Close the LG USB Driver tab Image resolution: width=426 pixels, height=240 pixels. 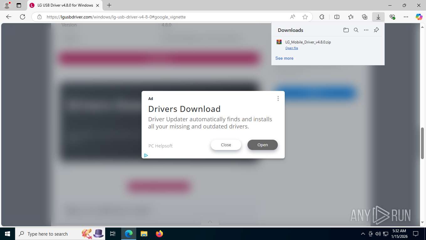[98, 5]
